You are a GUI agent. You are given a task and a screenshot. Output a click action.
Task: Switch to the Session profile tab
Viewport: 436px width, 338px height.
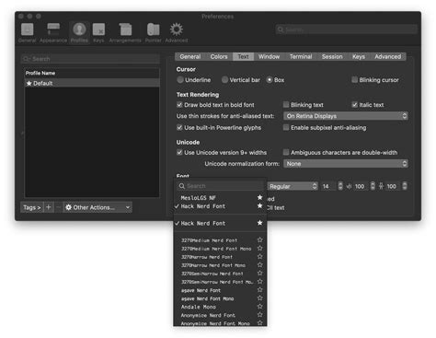tap(332, 56)
